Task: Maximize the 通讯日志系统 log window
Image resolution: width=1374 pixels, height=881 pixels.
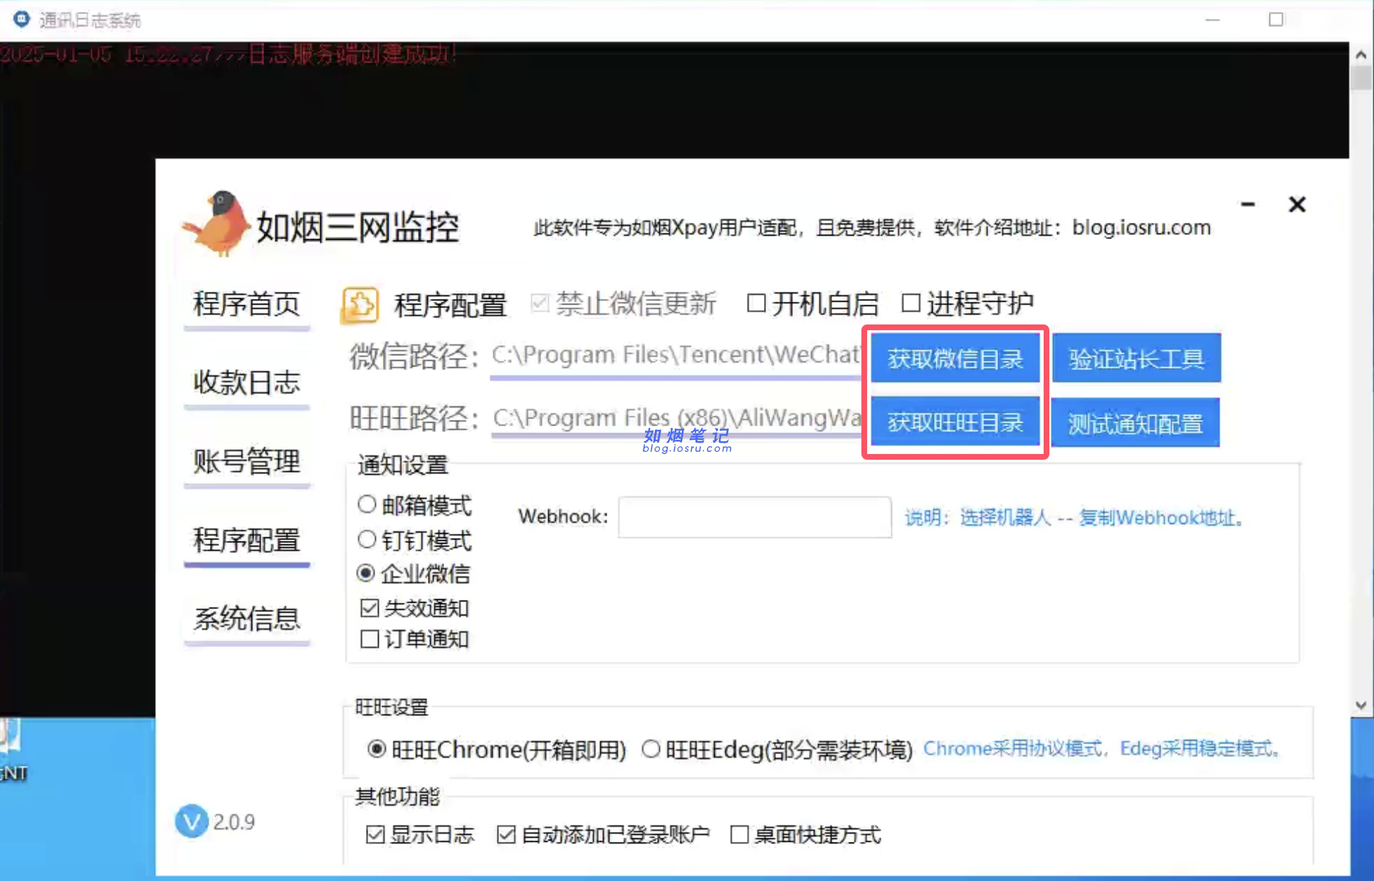Action: [x=1276, y=19]
